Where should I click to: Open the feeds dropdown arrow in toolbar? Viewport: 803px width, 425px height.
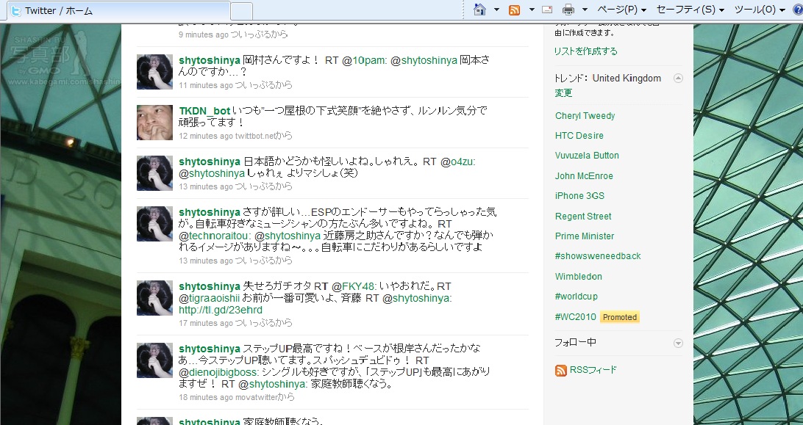point(532,10)
